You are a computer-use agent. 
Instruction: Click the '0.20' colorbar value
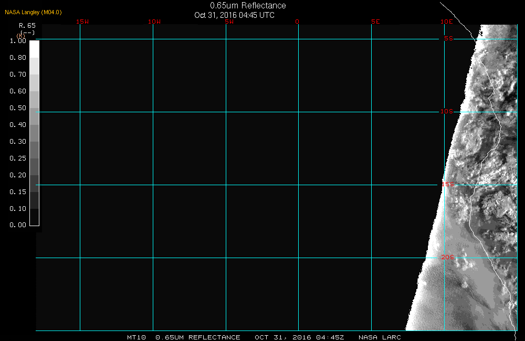pyautogui.click(x=18, y=175)
